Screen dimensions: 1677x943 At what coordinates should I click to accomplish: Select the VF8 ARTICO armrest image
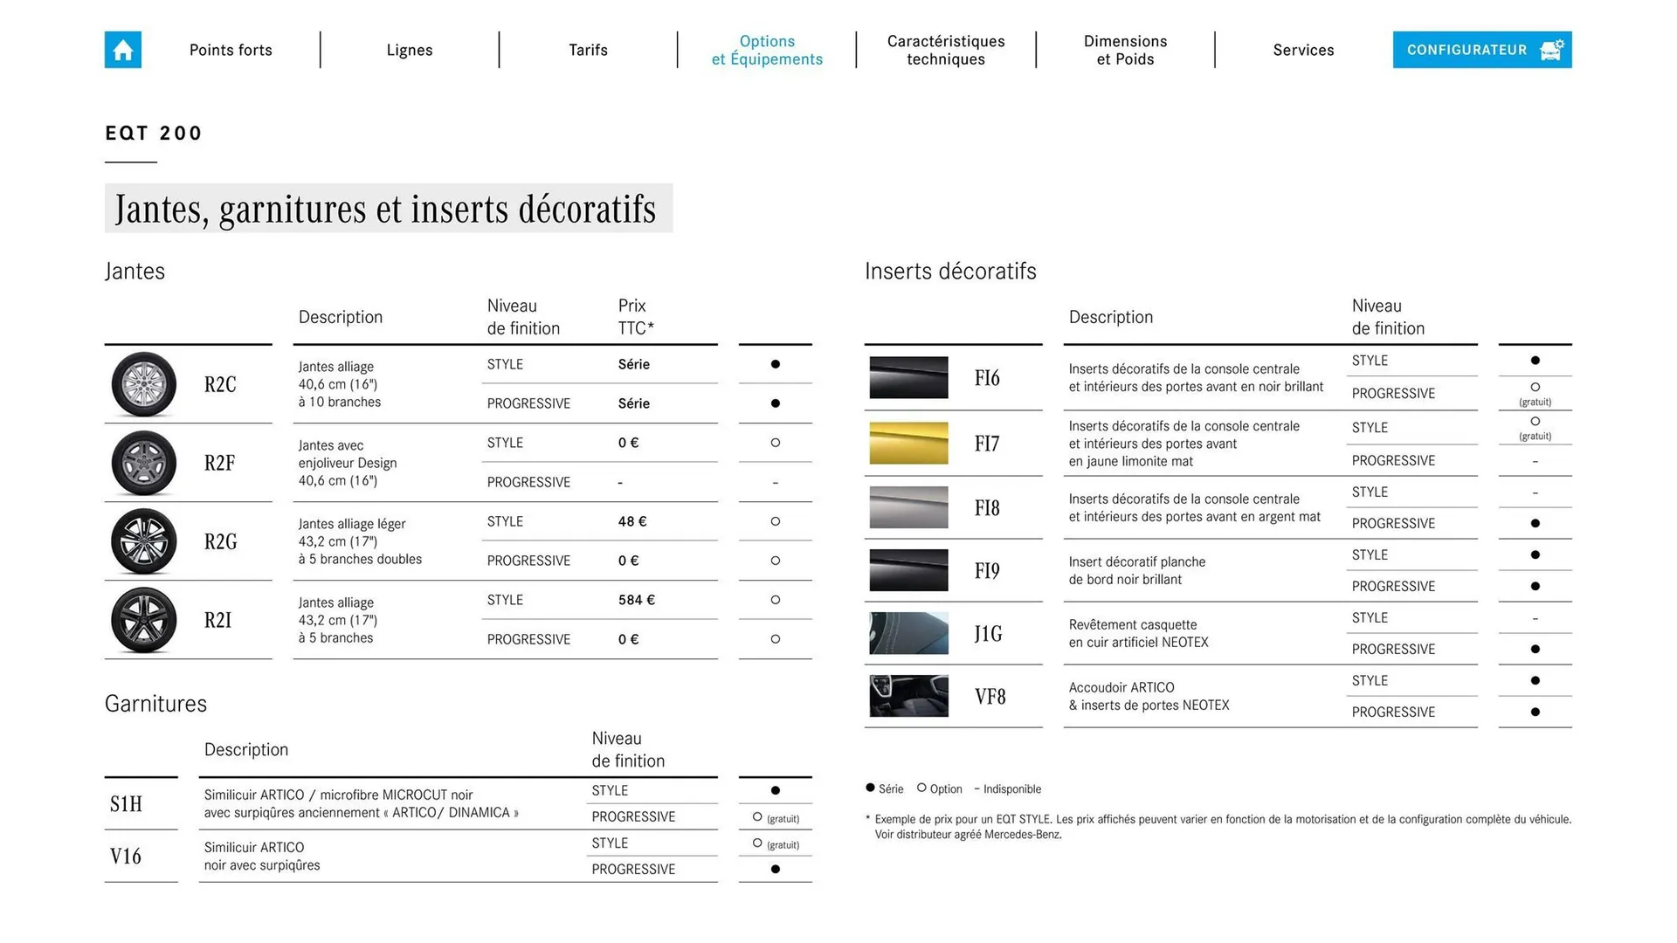908,696
